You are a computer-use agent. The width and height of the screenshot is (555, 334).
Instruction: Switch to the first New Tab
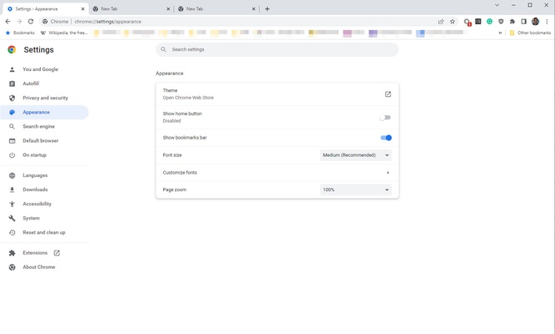point(131,9)
